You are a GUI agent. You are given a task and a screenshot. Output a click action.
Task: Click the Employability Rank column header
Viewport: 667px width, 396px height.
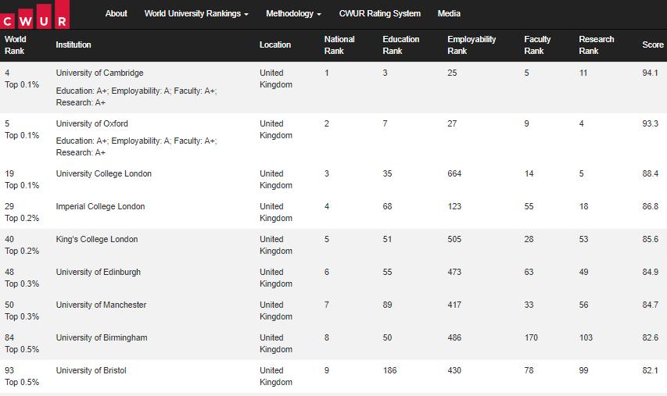point(472,45)
